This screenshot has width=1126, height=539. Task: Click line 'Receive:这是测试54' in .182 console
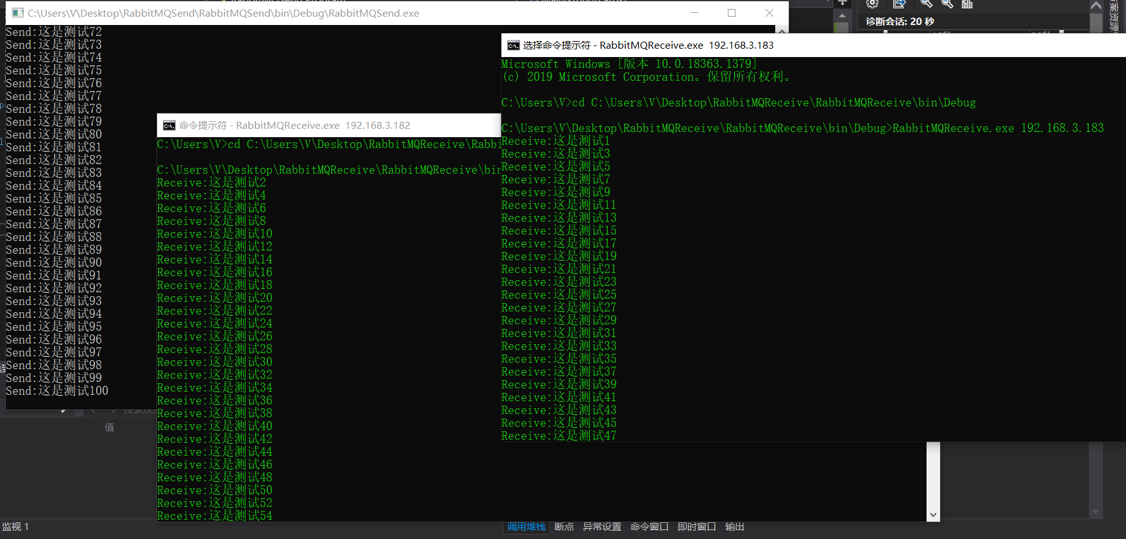[x=215, y=516]
